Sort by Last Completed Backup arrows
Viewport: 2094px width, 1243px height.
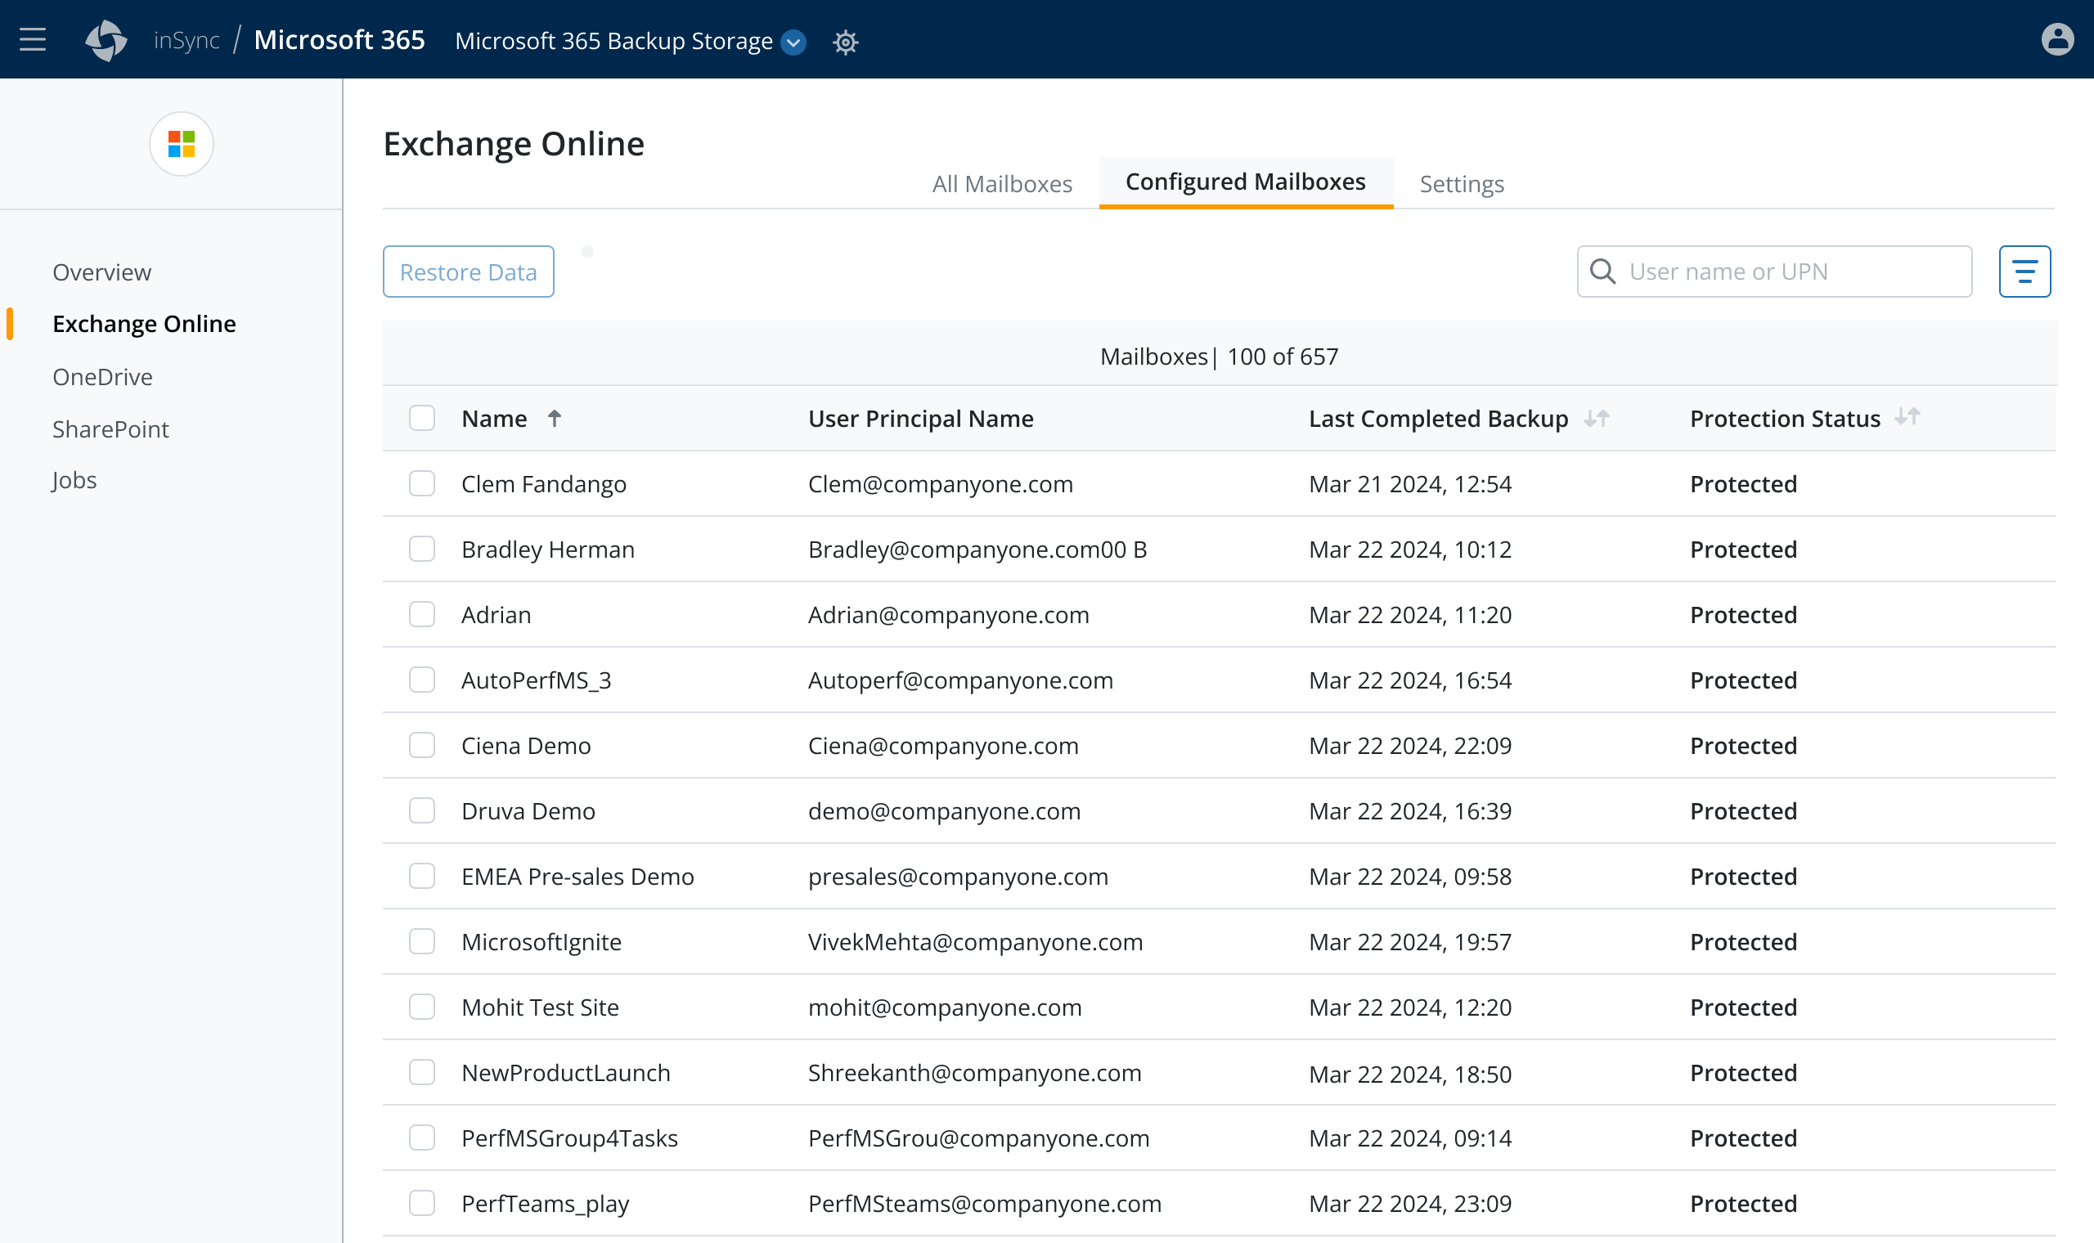(1597, 418)
